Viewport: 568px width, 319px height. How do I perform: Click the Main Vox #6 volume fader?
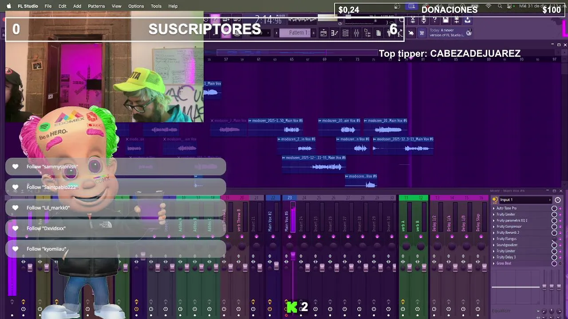coord(293,256)
